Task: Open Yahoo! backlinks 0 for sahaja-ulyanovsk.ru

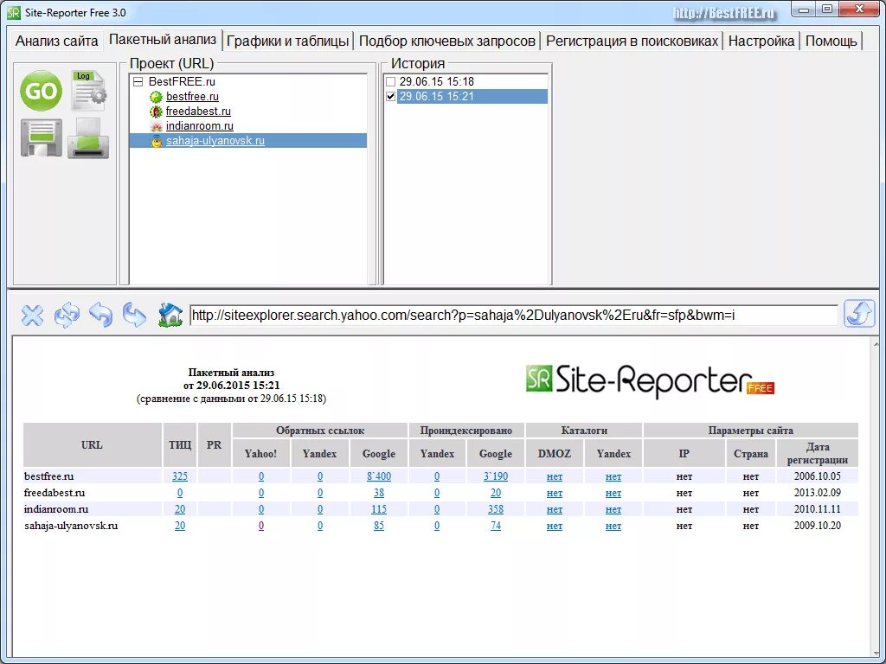Action: (x=261, y=525)
